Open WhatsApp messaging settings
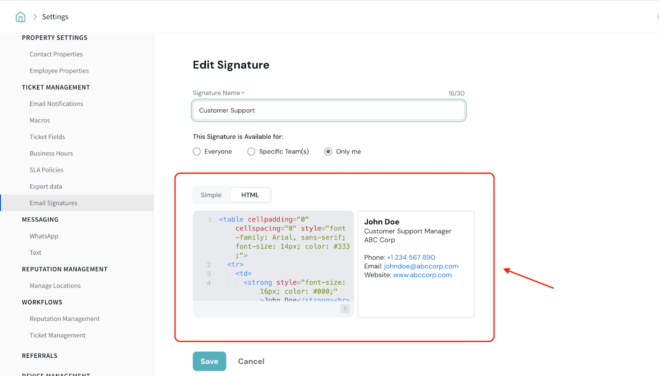Viewport: 659px width, 376px height. 44,236
